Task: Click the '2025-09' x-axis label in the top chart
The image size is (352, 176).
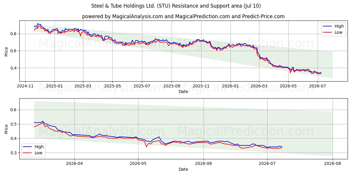Action: 172,87
